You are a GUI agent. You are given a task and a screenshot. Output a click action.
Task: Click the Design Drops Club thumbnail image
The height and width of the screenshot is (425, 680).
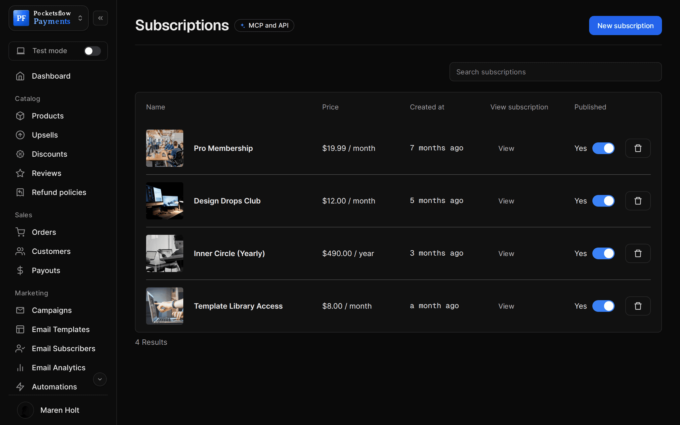[165, 201]
